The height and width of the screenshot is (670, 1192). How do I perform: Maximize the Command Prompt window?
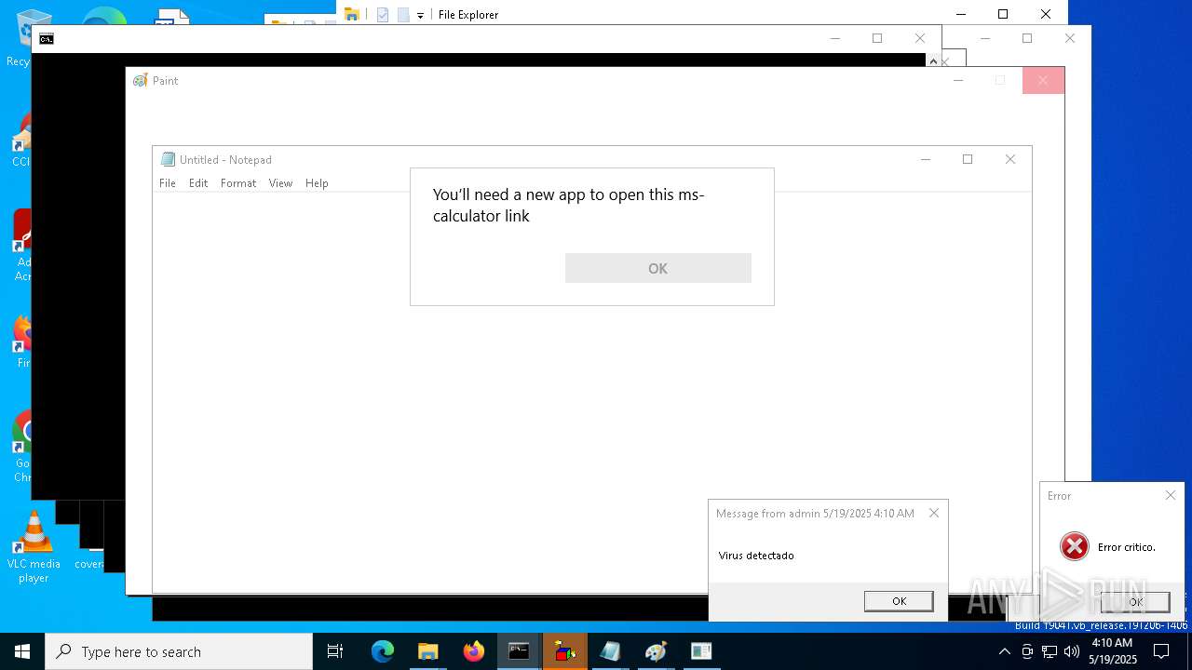877,38
